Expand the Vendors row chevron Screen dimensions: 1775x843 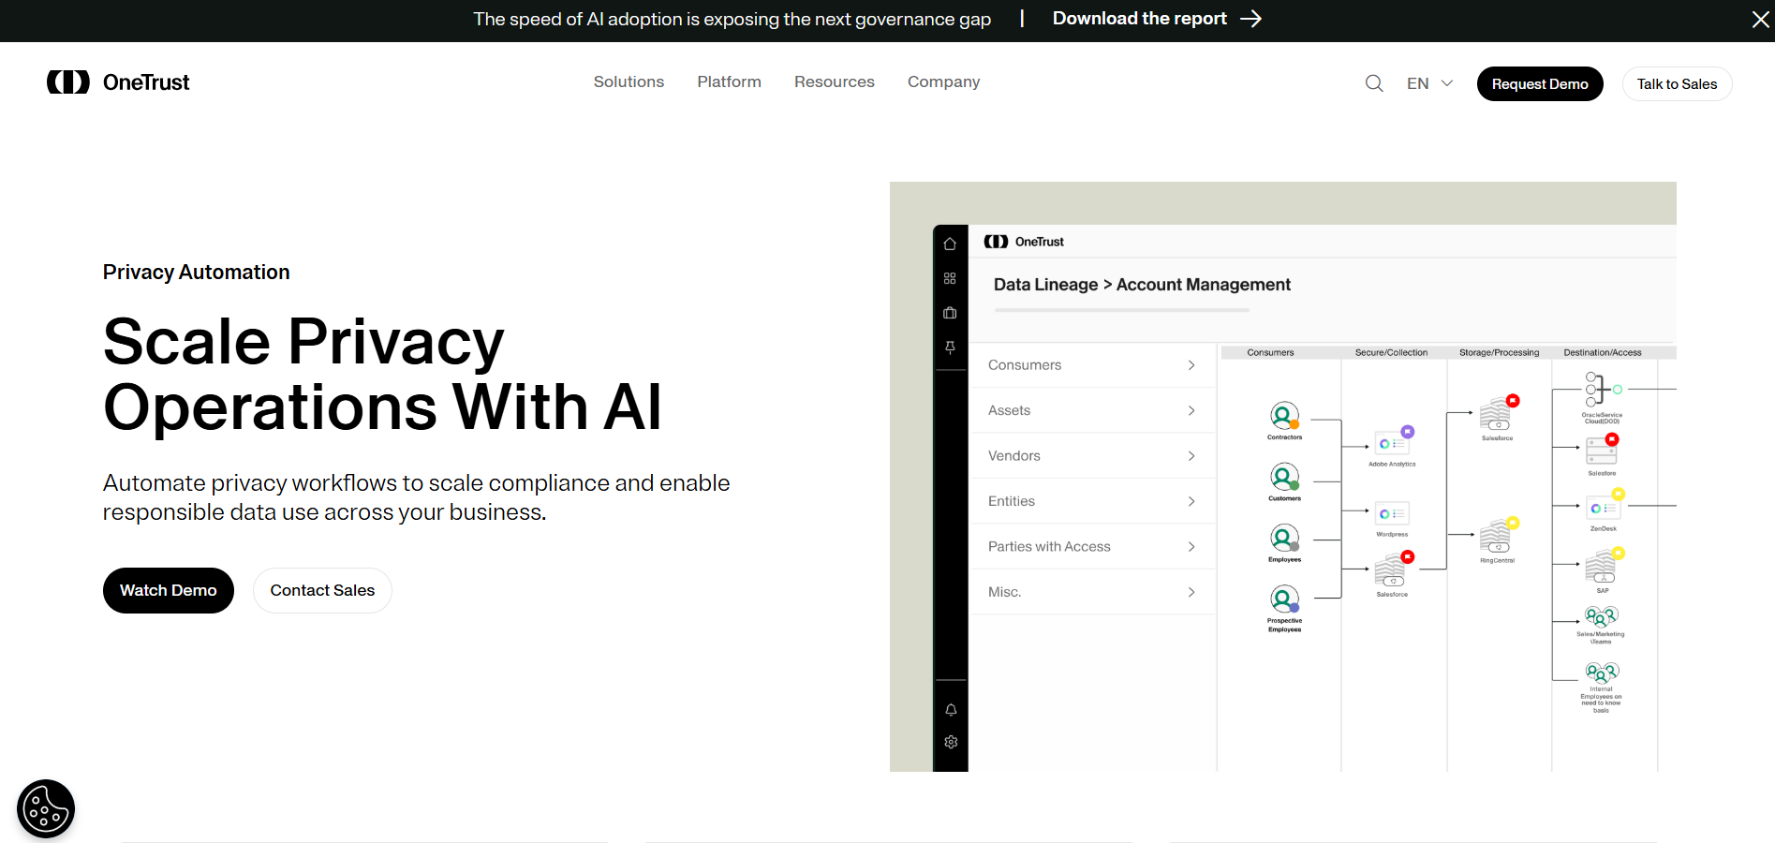tap(1191, 456)
